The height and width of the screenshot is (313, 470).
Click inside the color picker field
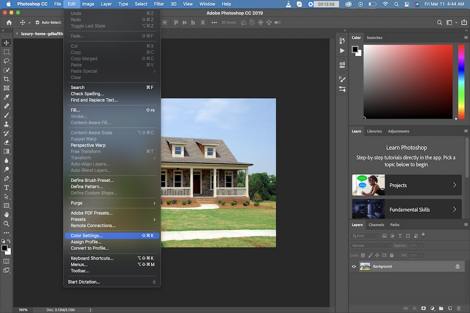point(408,82)
